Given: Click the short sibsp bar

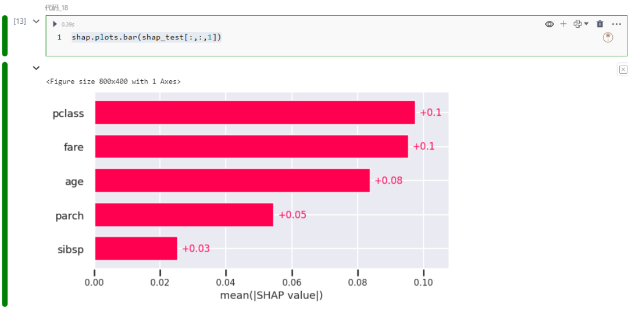Looking at the screenshot, I should click(x=136, y=249).
